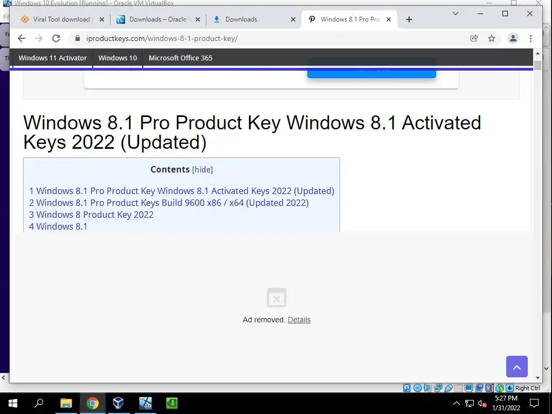Show hidden system tray icons
The image size is (552, 414).
[456, 403]
